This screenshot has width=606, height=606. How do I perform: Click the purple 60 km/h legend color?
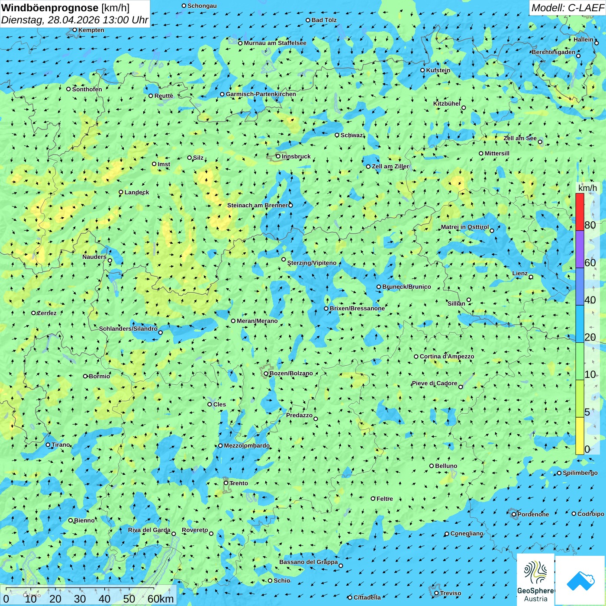point(580,249)
